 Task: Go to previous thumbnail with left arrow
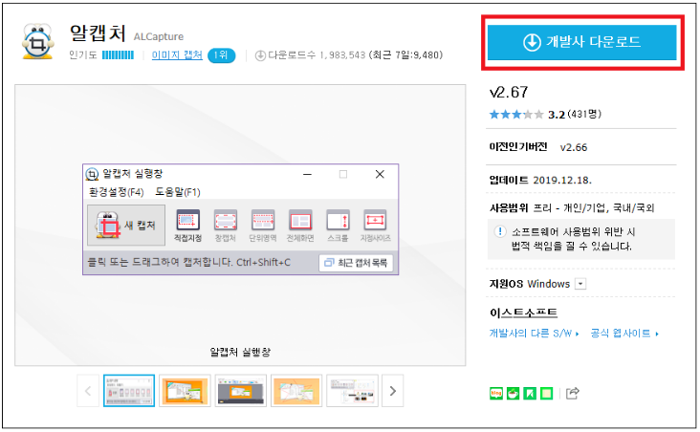pyautogui.click(x=88, y=391)
